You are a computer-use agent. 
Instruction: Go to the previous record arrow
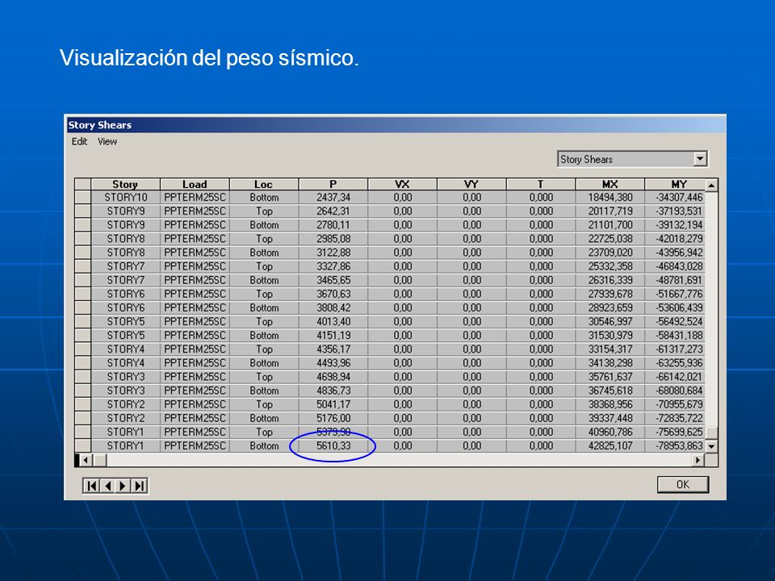[107, 486]
